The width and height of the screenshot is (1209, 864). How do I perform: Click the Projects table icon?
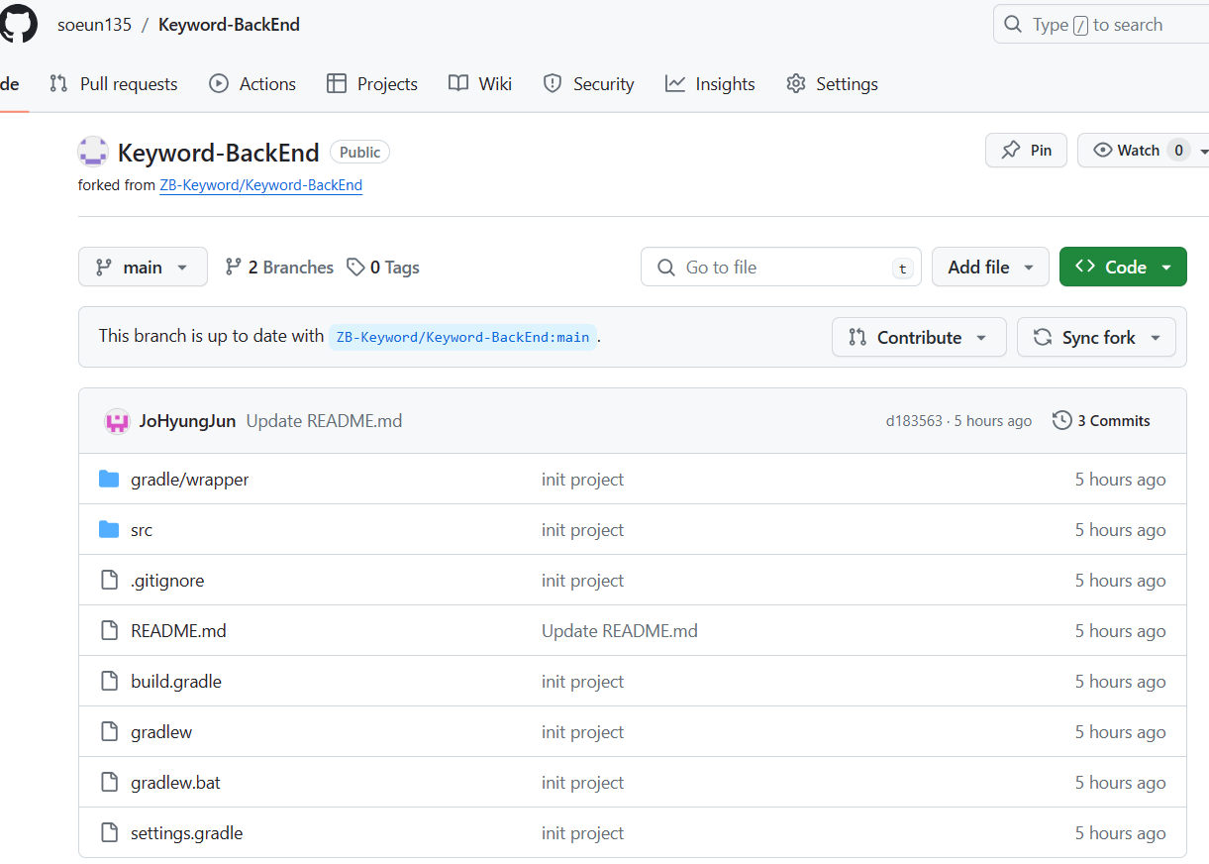point(337,84)
